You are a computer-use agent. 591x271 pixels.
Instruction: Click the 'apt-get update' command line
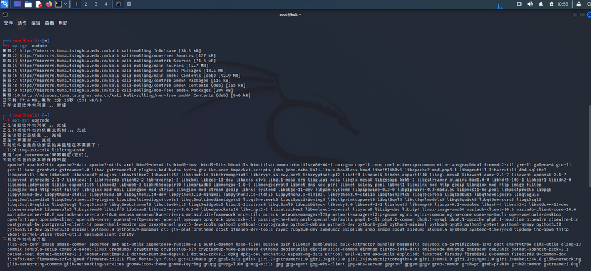click(29, 46)
